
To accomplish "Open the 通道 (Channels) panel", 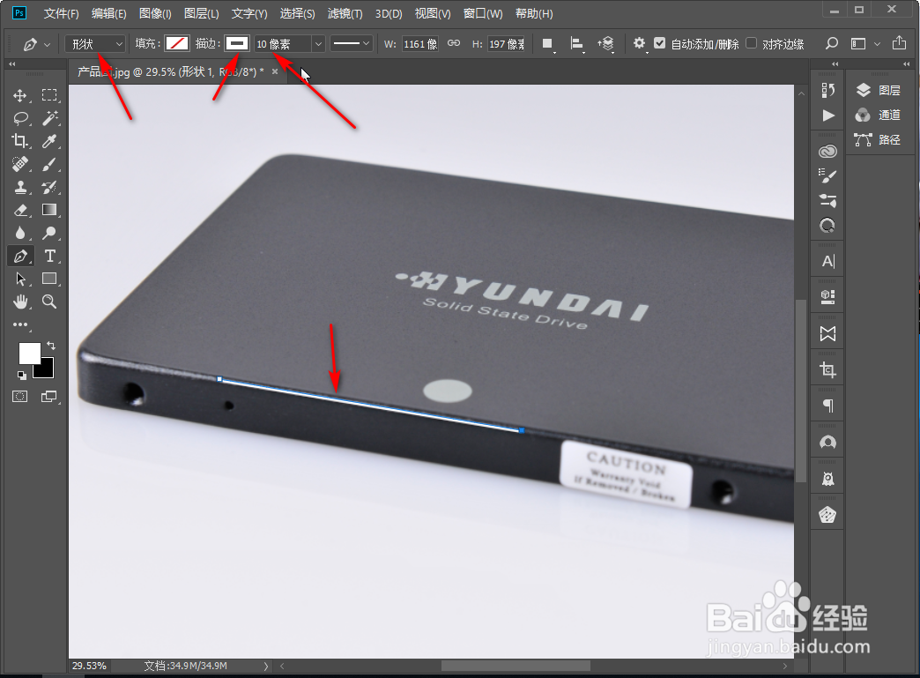I will 879,115.
